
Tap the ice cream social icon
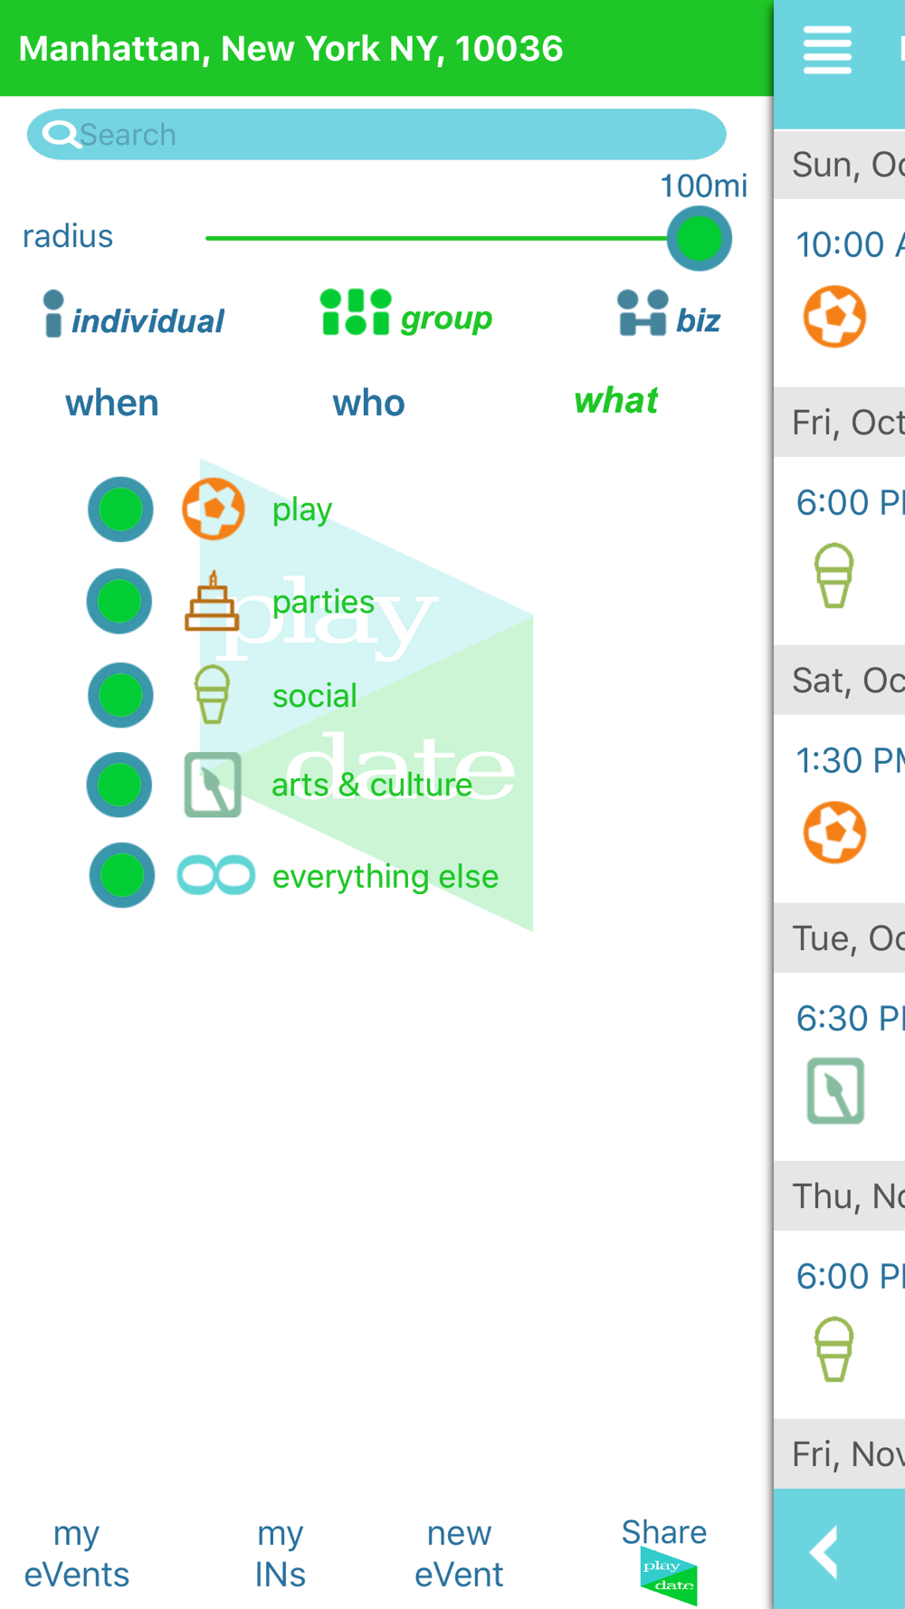(x=213, y=694)
